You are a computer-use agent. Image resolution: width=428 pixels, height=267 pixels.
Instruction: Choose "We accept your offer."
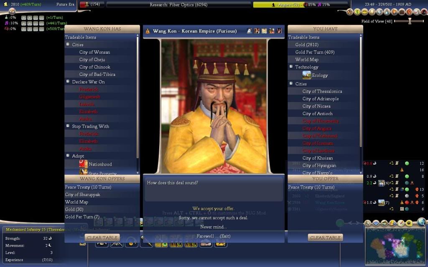pos(214,209)
